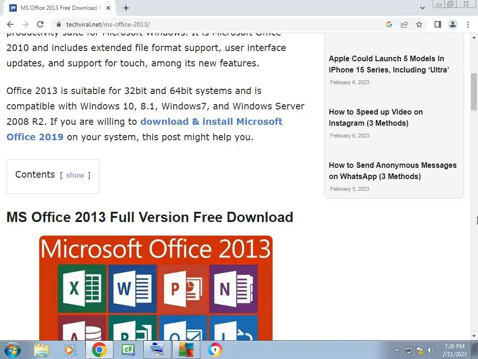Click the Microsoft Office 2013 image
Screen dimensions: 478x359
[156, 288]
